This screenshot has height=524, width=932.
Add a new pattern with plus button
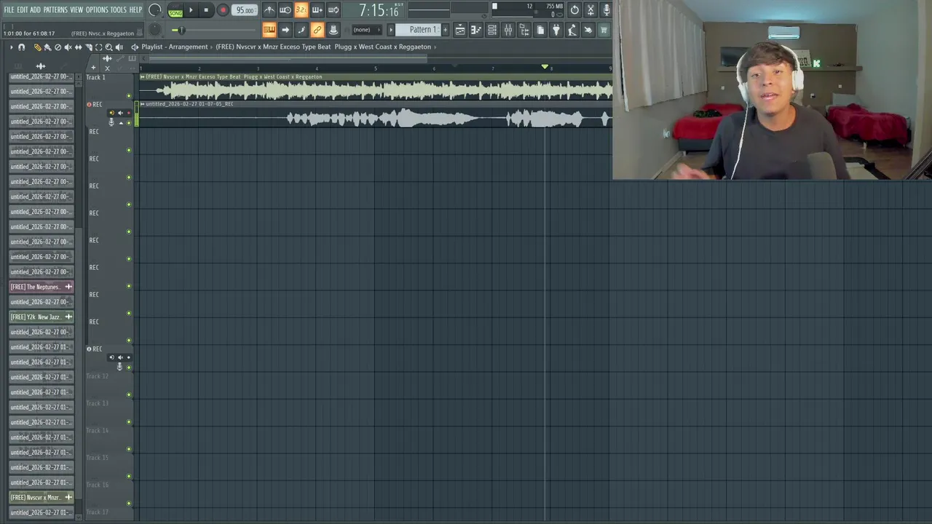[x=446, y=30]
